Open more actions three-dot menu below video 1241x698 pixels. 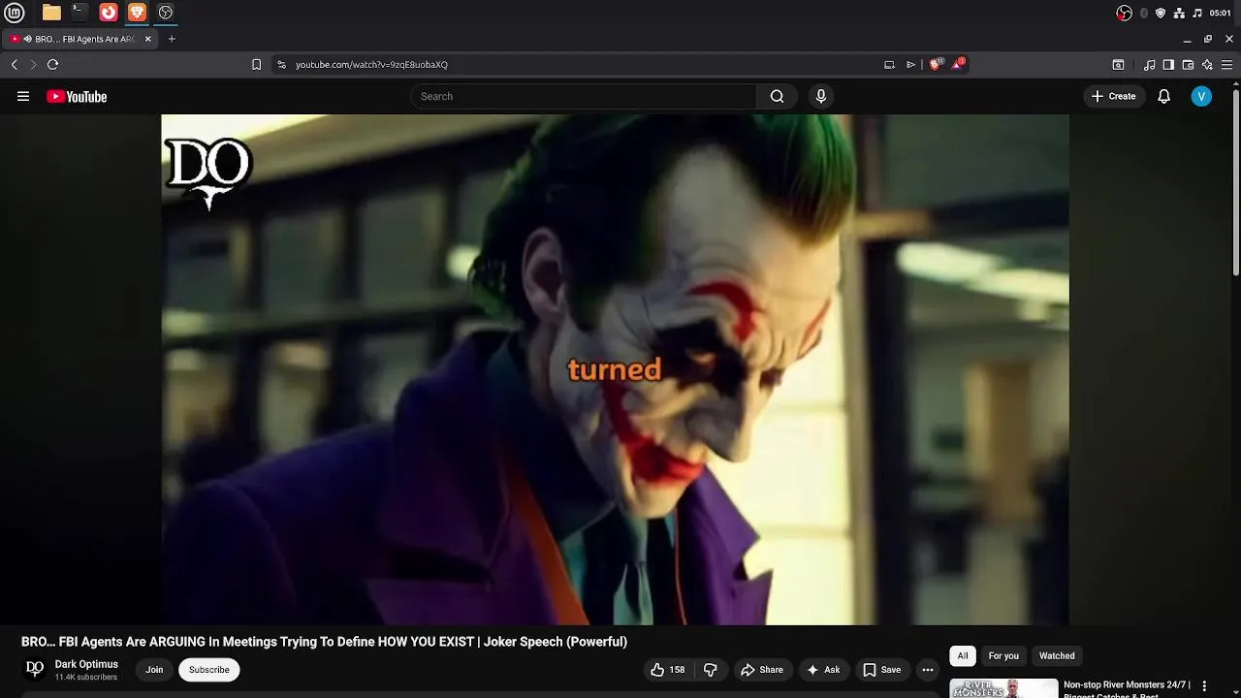click(928, 670)
